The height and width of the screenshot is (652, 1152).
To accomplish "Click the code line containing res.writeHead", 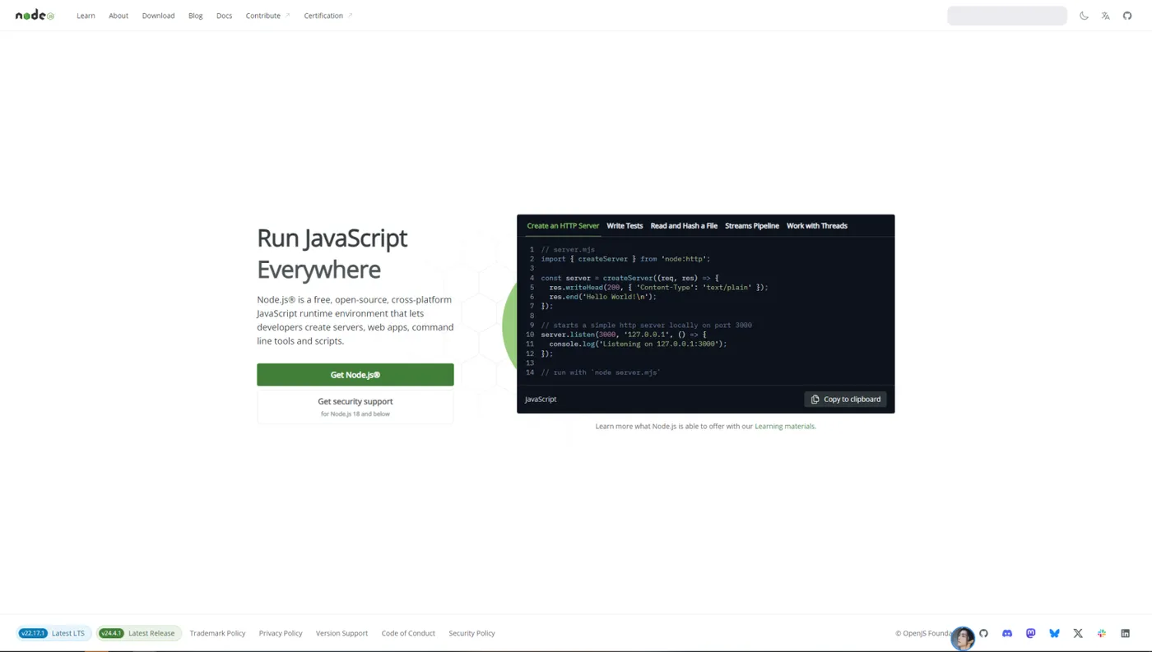I will (x=658, y=288).
